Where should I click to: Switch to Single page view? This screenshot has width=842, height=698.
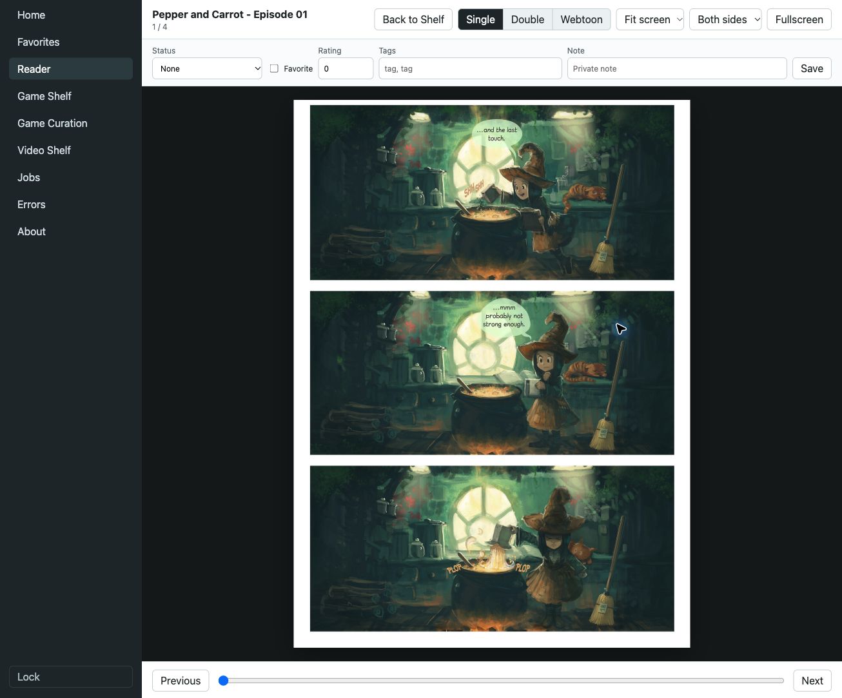click(480, 19)
